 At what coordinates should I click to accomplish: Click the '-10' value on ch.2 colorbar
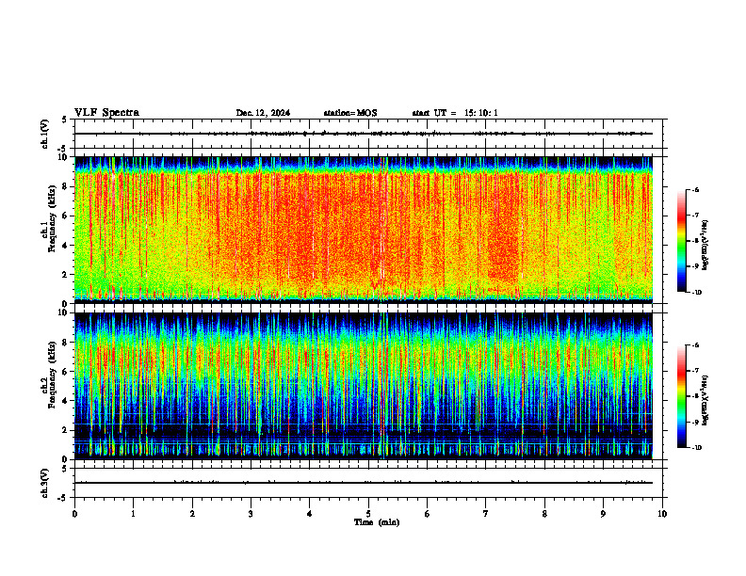pyautogui.click(x=696, y=448)
